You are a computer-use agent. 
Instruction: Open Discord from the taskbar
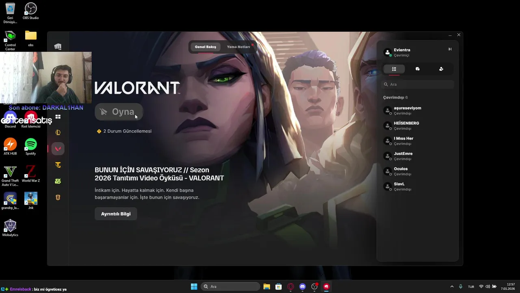302,286
